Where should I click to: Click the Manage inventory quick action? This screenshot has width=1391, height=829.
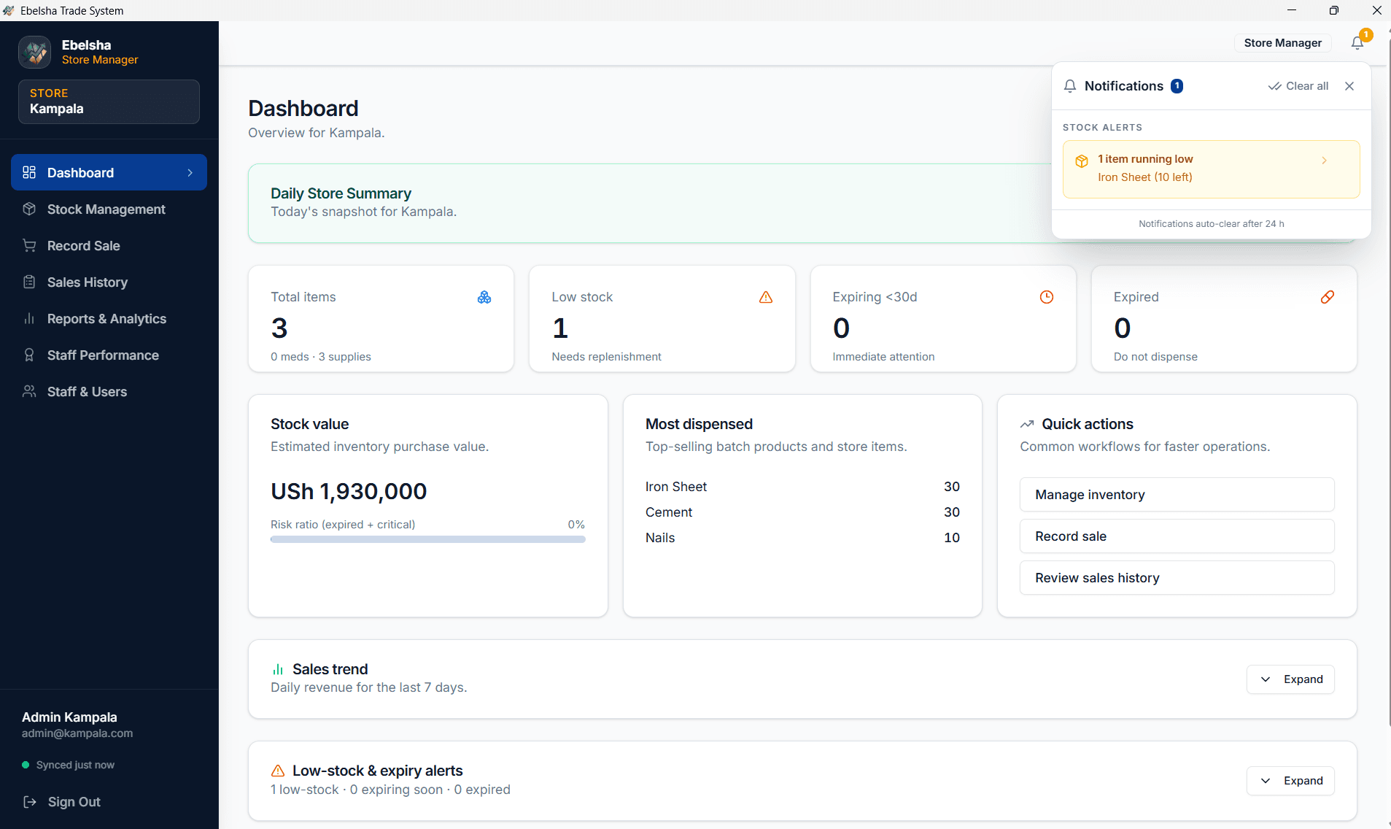[1177, 495]
